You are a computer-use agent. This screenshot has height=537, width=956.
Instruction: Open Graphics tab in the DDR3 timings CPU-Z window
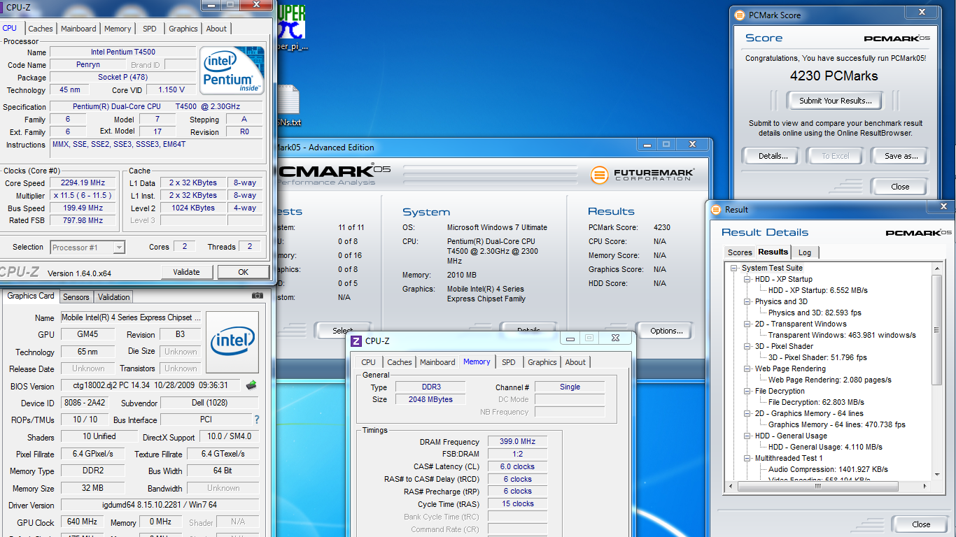(542, 362)
